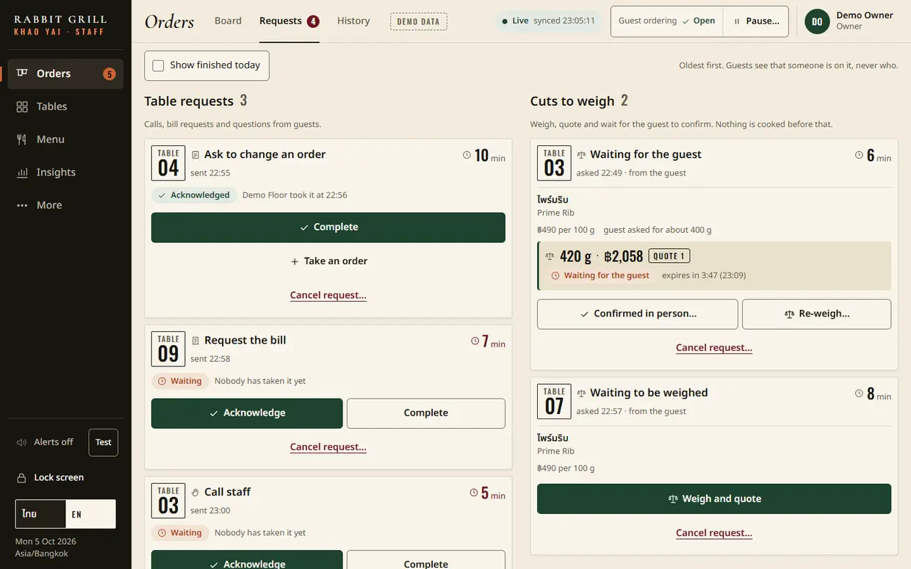The image size is (911, 569).
Task: Click Confirmed in person for Table 03
Action: click(638, 314)
